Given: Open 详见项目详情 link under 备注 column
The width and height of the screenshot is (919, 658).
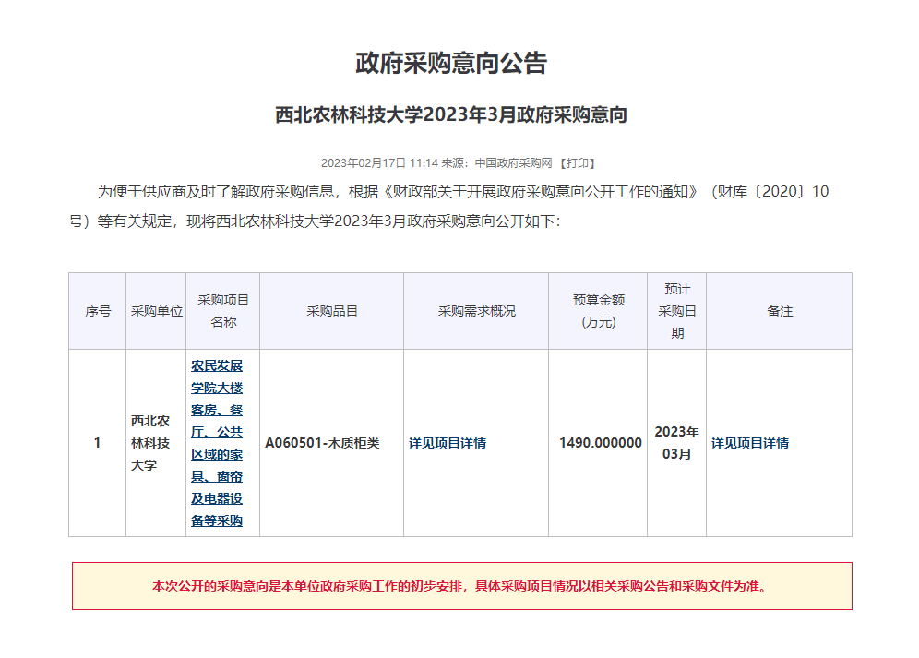Looking at the screenshot, I should pos(749,443).
